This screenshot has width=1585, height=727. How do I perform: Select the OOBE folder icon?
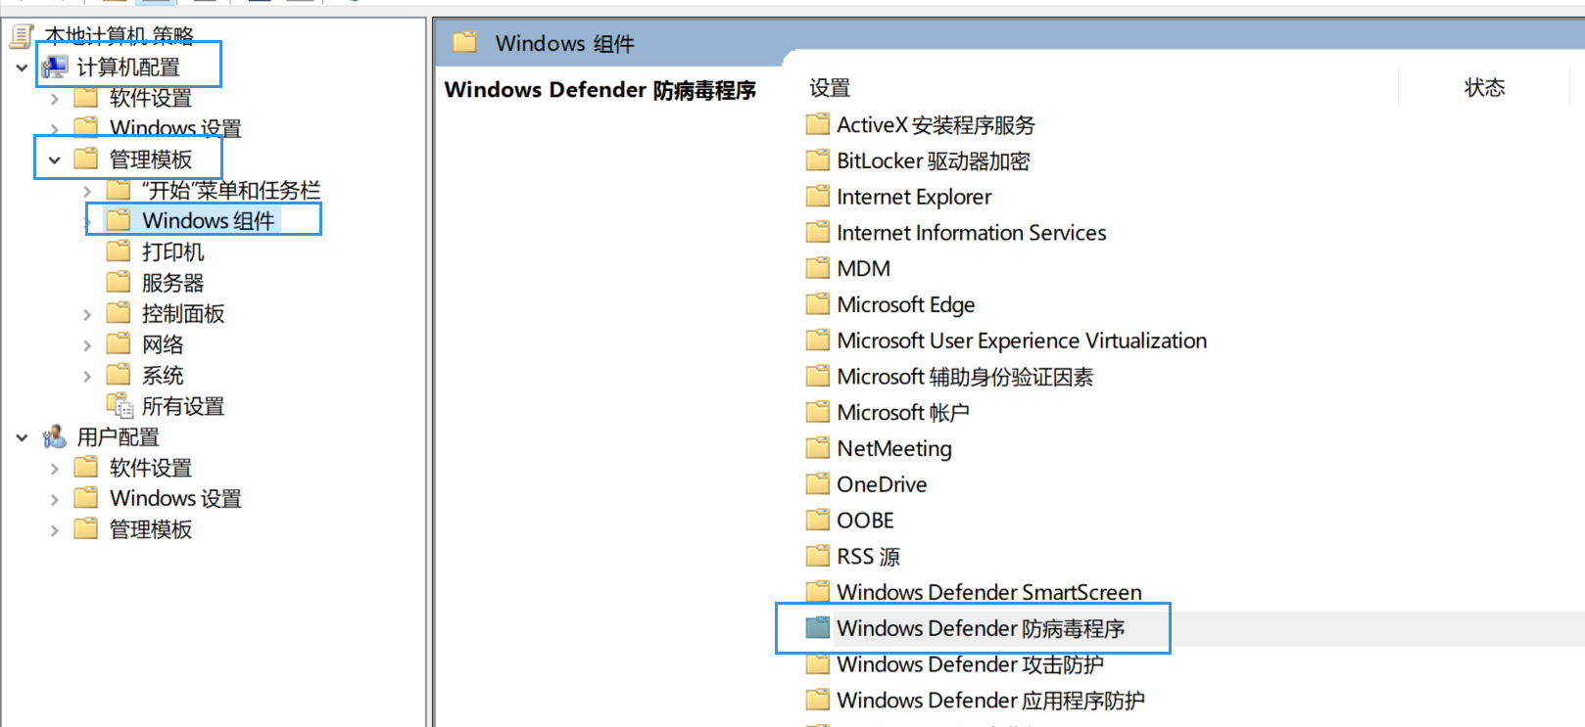(817, 520)
